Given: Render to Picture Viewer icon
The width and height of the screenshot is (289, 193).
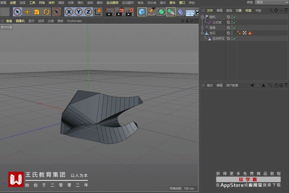Looking at the screenshot, I should click(x=120, y=12).
